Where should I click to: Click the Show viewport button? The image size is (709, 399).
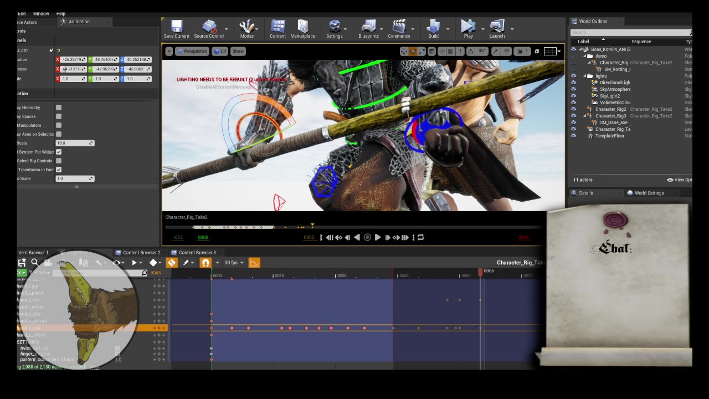click(238, 51)
